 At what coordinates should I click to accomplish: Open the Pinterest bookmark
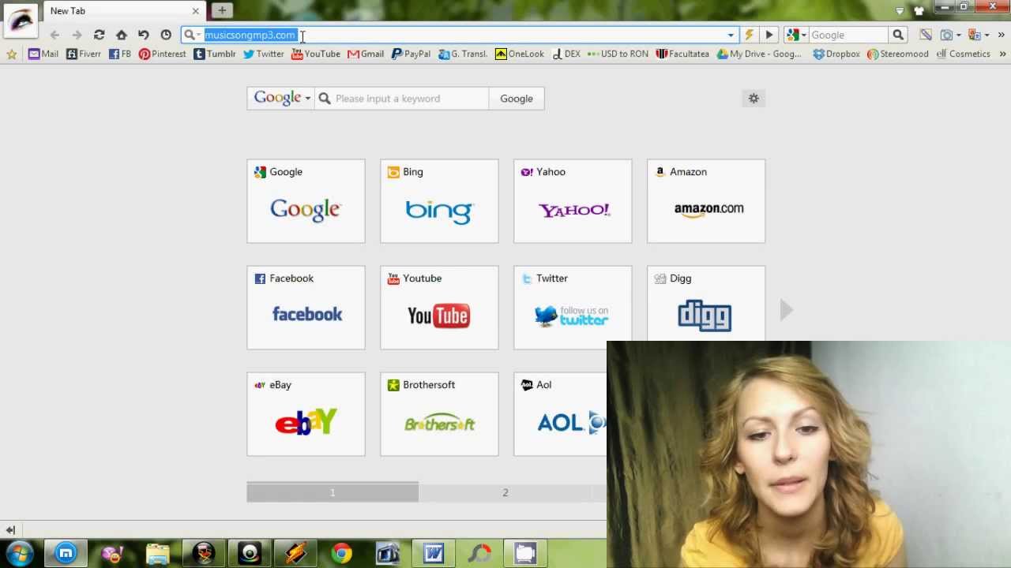[162, 54]
